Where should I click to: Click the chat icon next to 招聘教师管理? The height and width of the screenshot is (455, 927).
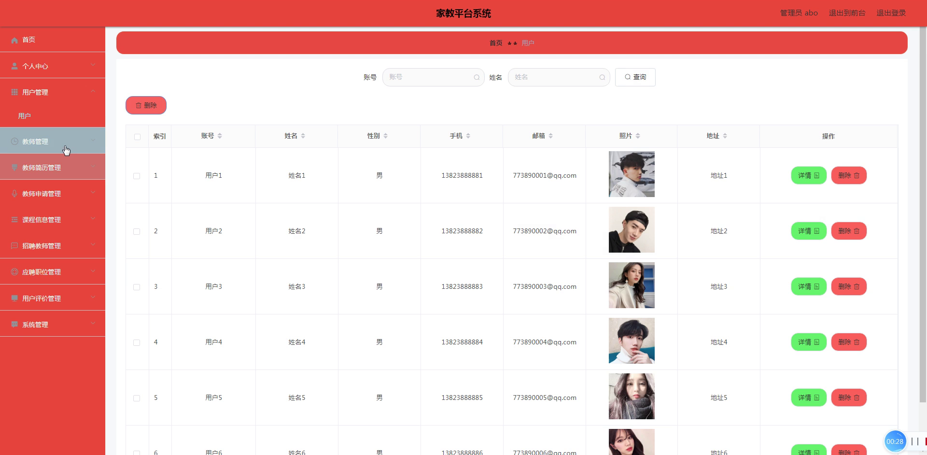[x=14, y=246]
